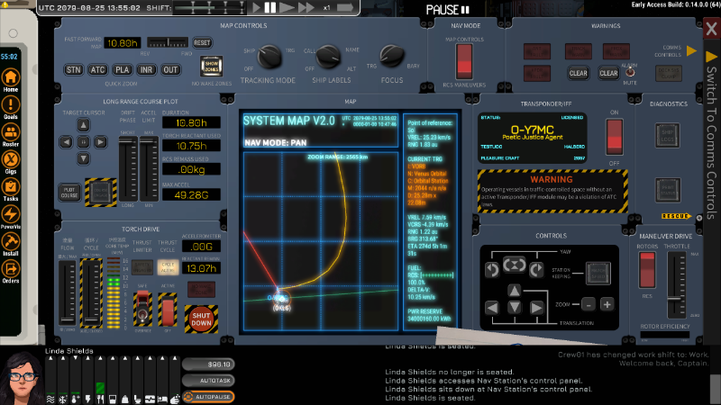Screen dimensions: 721x405
Task: Open the Home sidebar icon
Action: [x=11, y=77]
